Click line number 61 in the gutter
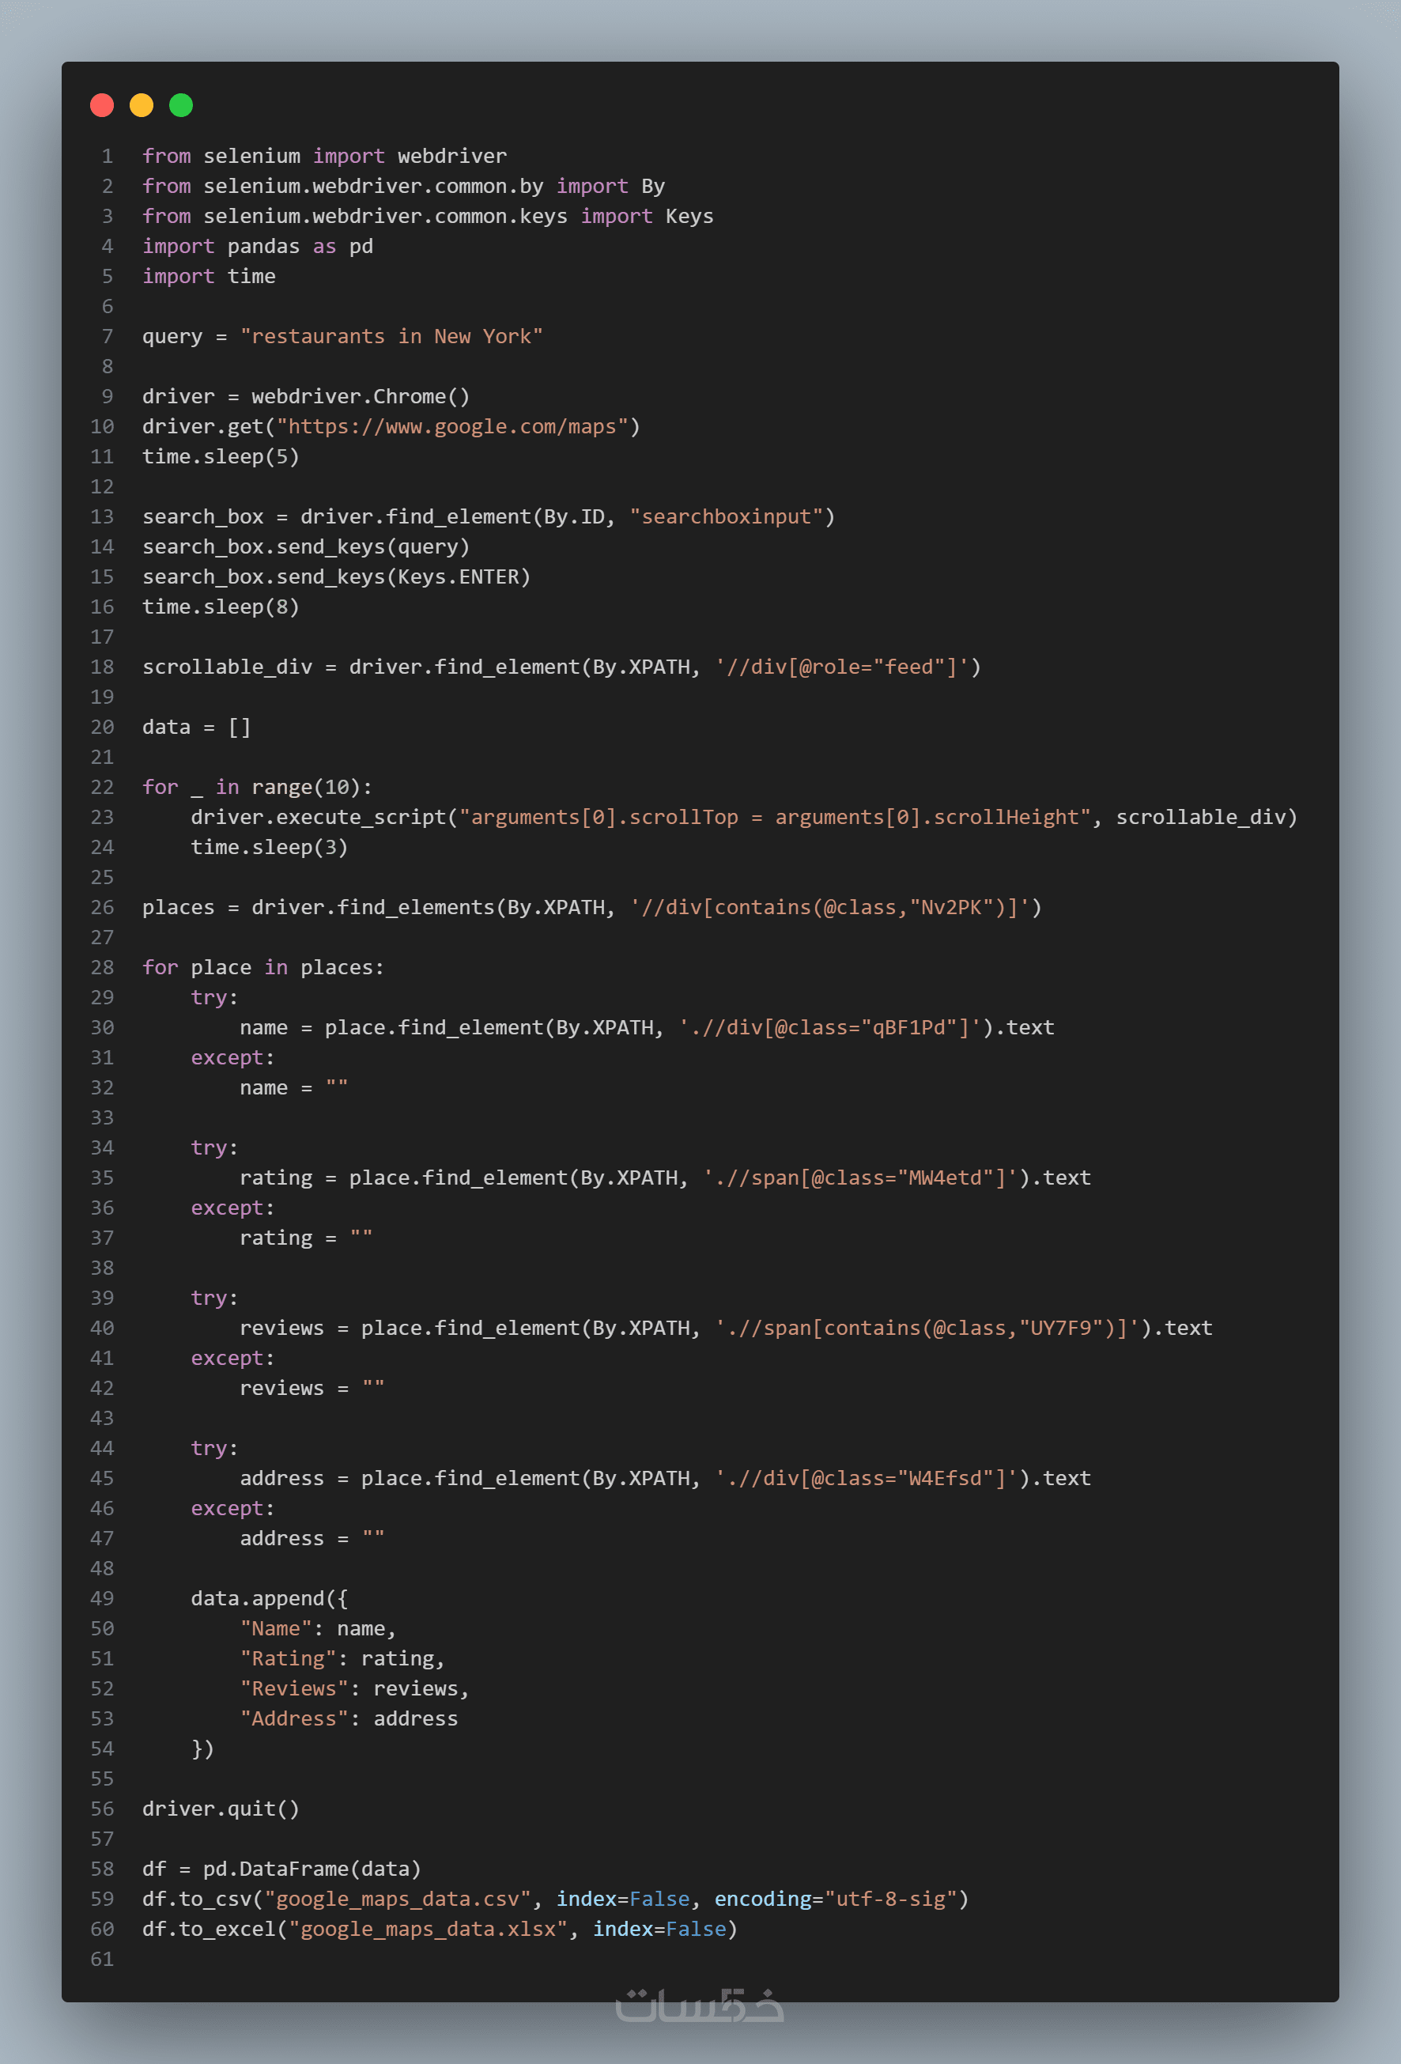Screen dimensions: 1401x2064 point(102,1958)
